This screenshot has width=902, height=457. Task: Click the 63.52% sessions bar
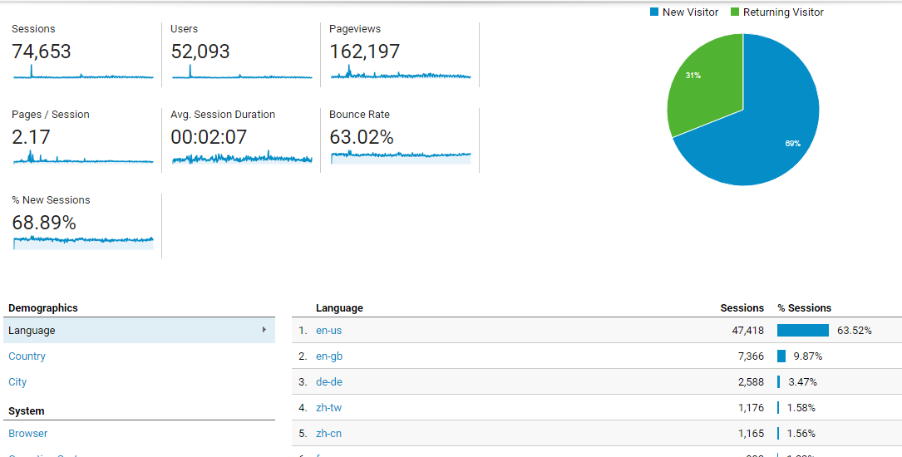pyautogui.click(x=803, y=331)
